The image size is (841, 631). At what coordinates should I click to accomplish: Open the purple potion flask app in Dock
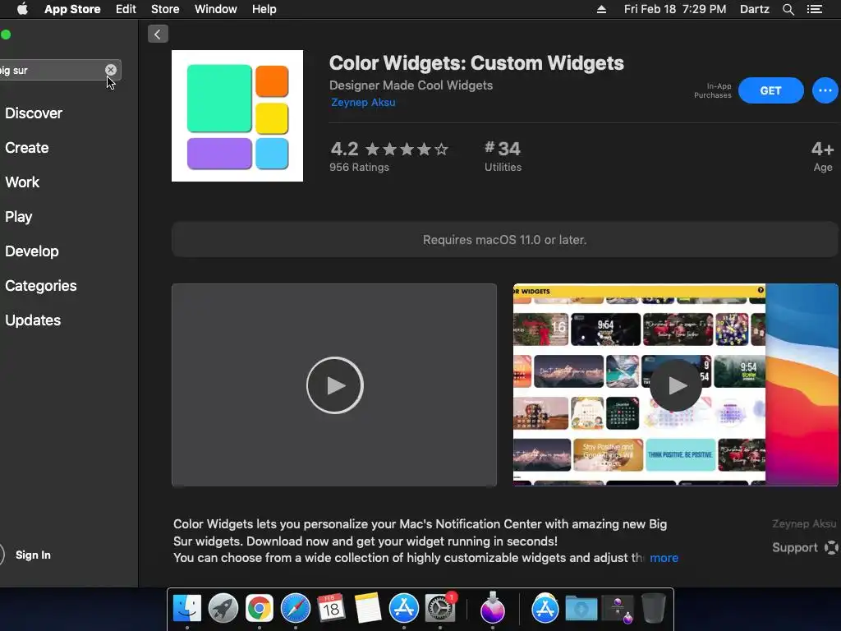[x=493, y=609]
